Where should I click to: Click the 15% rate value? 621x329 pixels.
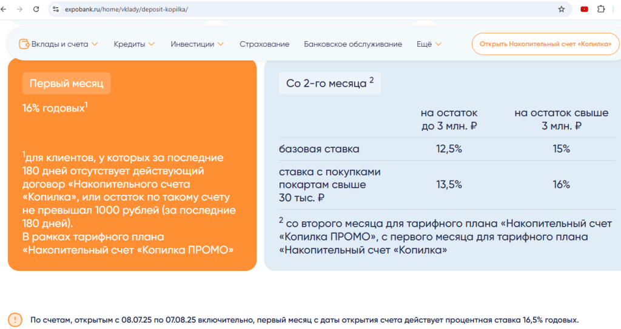[561, 148]
